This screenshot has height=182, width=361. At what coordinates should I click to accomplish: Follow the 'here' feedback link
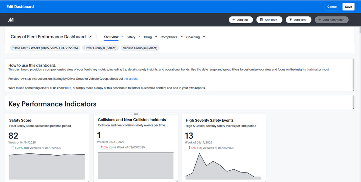pos(68,88)
